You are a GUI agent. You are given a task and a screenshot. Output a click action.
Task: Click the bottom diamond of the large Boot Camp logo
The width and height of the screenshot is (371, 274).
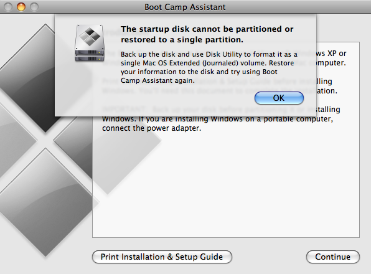click(x=45, y=202)
